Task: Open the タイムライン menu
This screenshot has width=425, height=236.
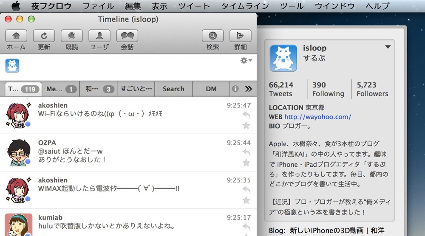Action: [x=245, y=6]
